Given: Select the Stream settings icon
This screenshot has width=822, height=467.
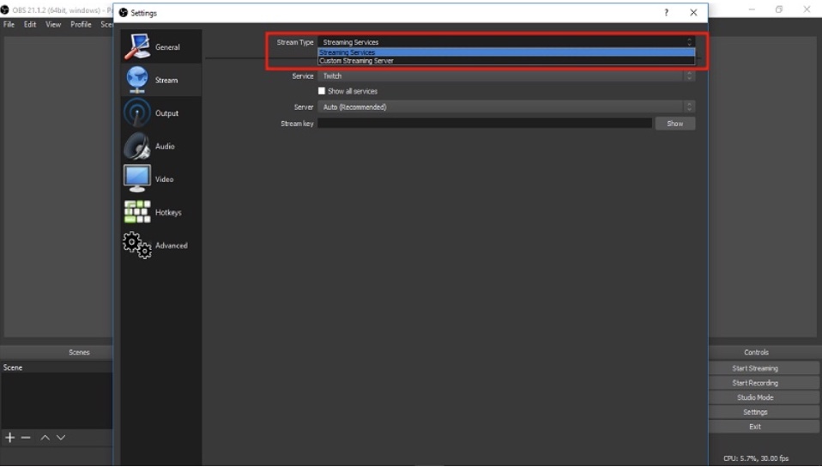Looking at the screenshot, I should click(136, 80).
